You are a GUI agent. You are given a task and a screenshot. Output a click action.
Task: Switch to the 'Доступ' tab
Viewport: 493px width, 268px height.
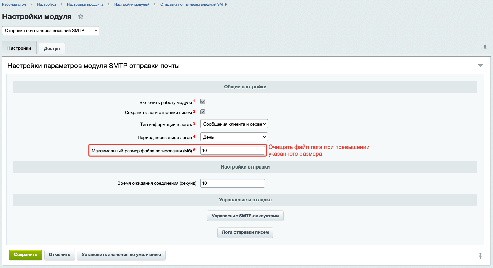coord(52,48)
